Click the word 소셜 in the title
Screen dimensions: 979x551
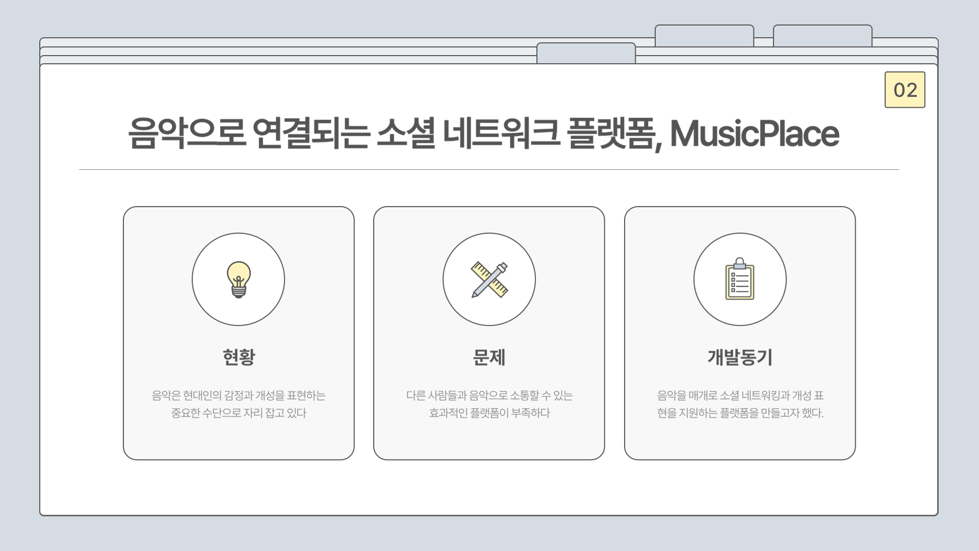(x=406, y=134)
